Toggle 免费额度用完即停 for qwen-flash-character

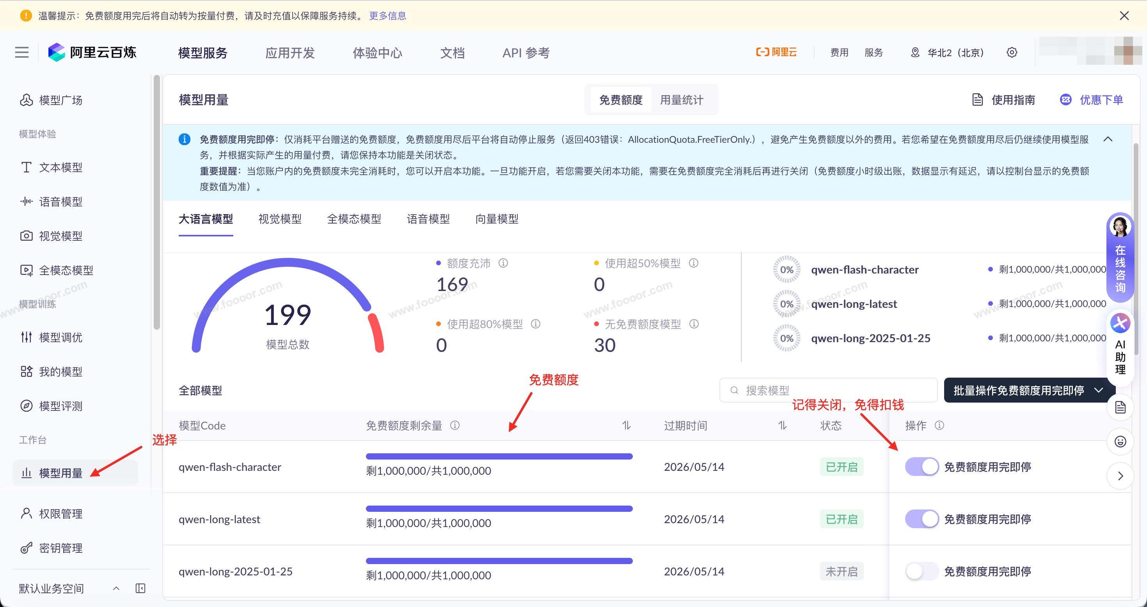pyautogui.click(x=922, y=467)
